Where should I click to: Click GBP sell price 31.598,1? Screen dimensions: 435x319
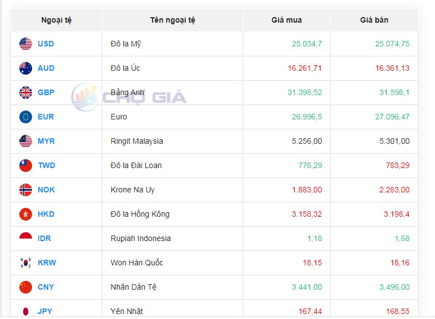[395, 92]
